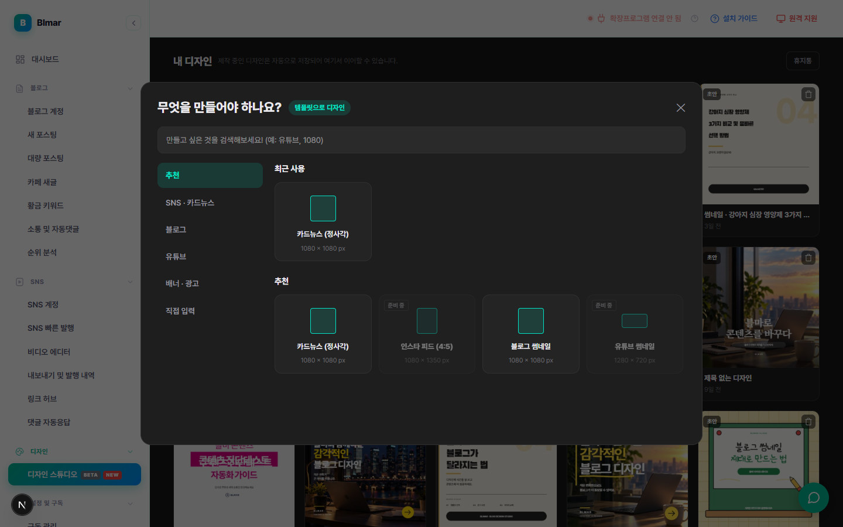Open the 휴지통 button

click(803, 61)
